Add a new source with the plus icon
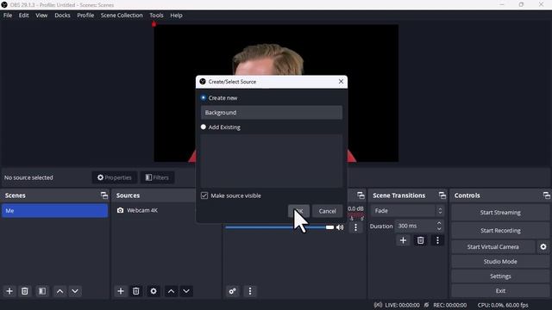The height and width of the screenshot is (310, 552). [121, 291]
